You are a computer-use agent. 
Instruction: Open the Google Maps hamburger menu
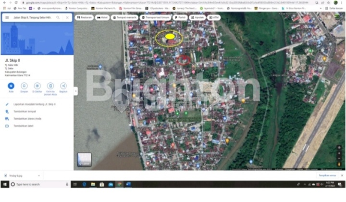pyautogui.click(x=7, y=17)
